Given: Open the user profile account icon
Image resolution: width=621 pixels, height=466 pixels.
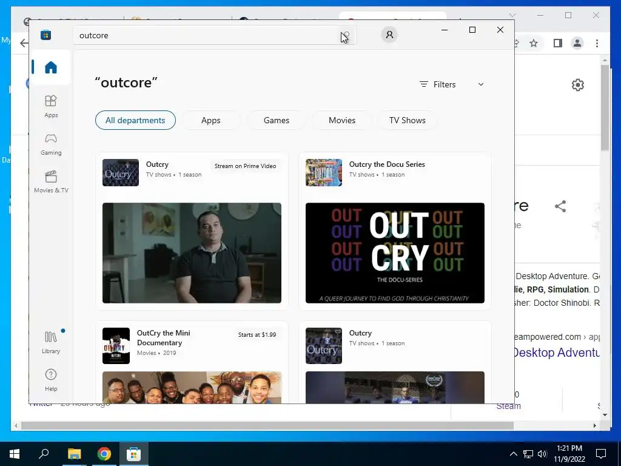Looking at the screenshot, I should [x=389, y=35].
